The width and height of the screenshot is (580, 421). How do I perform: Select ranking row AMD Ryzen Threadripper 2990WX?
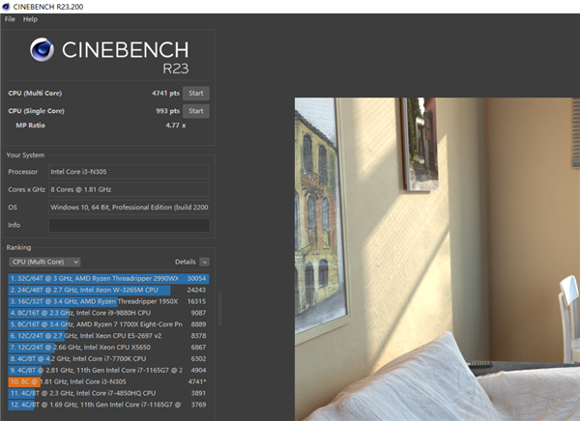pyautogui.click(x=108, y=278)
